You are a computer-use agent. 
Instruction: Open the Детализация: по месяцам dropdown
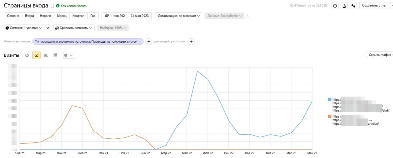[178, 16]
